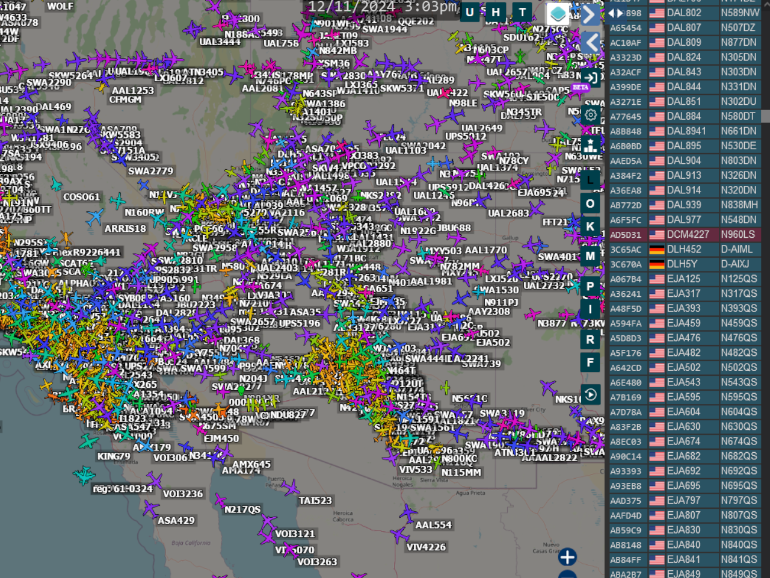Click the TAI523 aircraft label on map
770x578 pixels.
(x=315, y=500)
